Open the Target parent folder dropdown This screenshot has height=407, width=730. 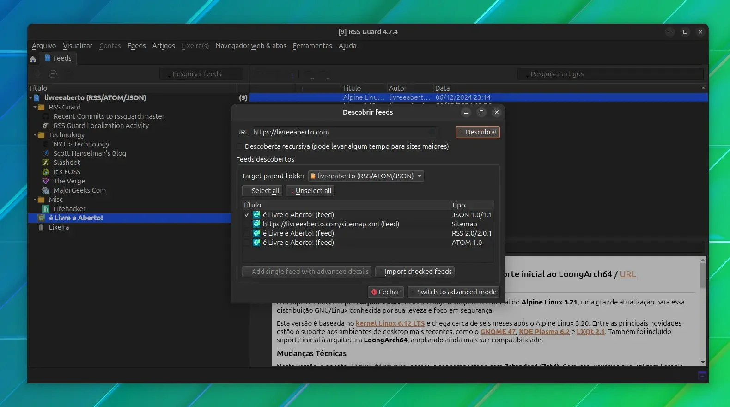tap(366, 176)
